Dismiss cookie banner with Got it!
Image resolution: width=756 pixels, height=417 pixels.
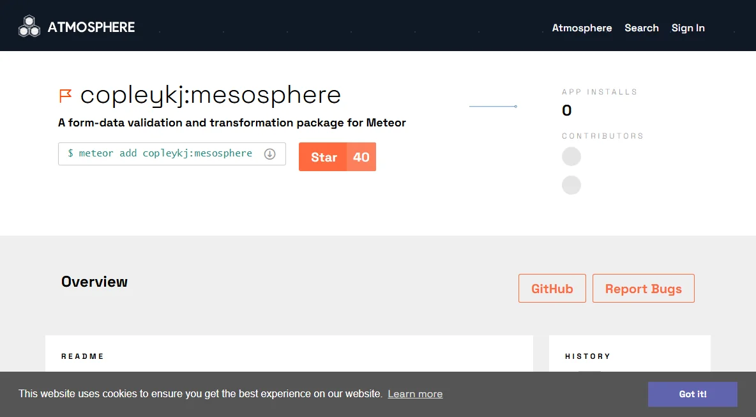point(692,394)
